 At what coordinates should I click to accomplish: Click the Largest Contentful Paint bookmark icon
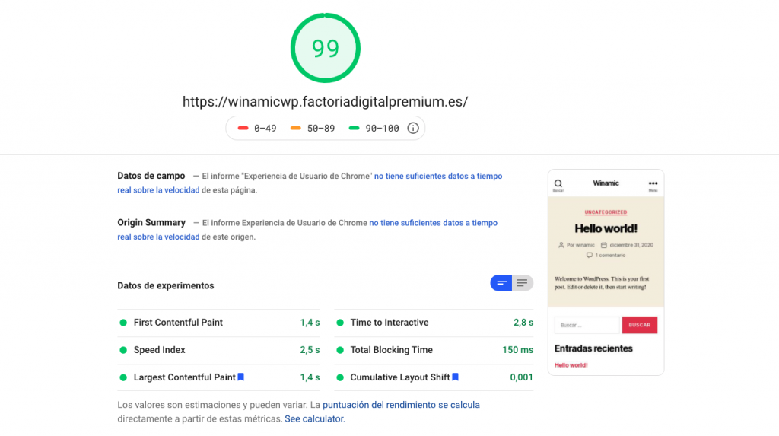(x=241, y=377)
